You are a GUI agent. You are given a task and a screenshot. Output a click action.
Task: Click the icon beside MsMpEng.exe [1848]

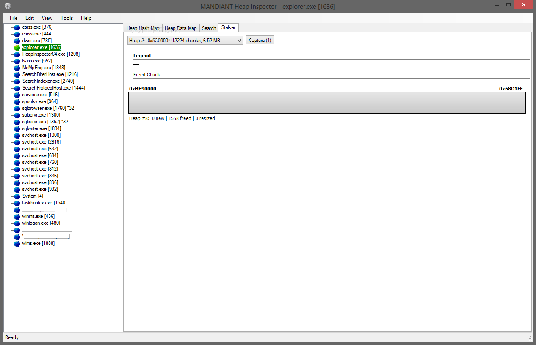pos(17,68)
